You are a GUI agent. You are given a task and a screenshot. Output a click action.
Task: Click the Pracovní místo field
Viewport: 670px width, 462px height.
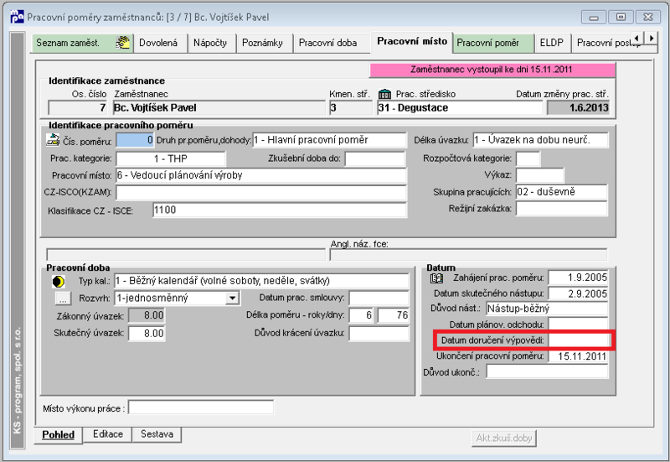(261, 175)
